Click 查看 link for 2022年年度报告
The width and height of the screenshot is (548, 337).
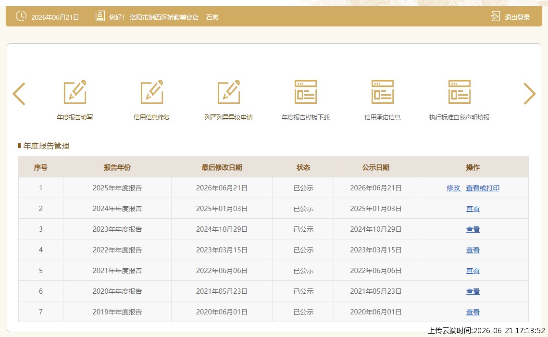point(473,250)
